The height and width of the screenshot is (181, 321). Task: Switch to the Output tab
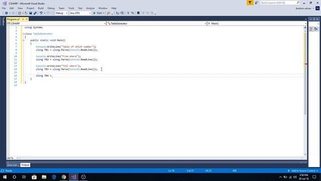point(25,165)
